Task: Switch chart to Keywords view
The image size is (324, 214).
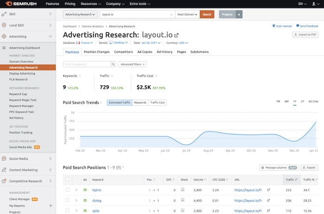Action: coord(140,103)
